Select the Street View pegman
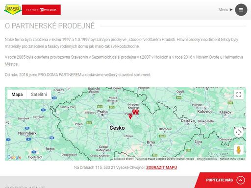Screen dimensions: 251x188 pos(239,150)
